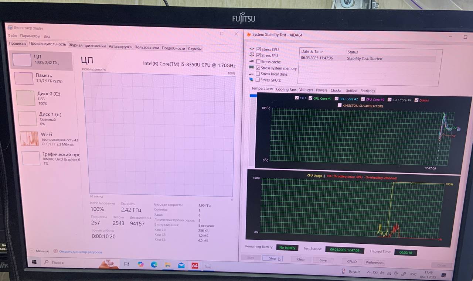Toggle the CPU temperature line checkbox

pos(297,98)
